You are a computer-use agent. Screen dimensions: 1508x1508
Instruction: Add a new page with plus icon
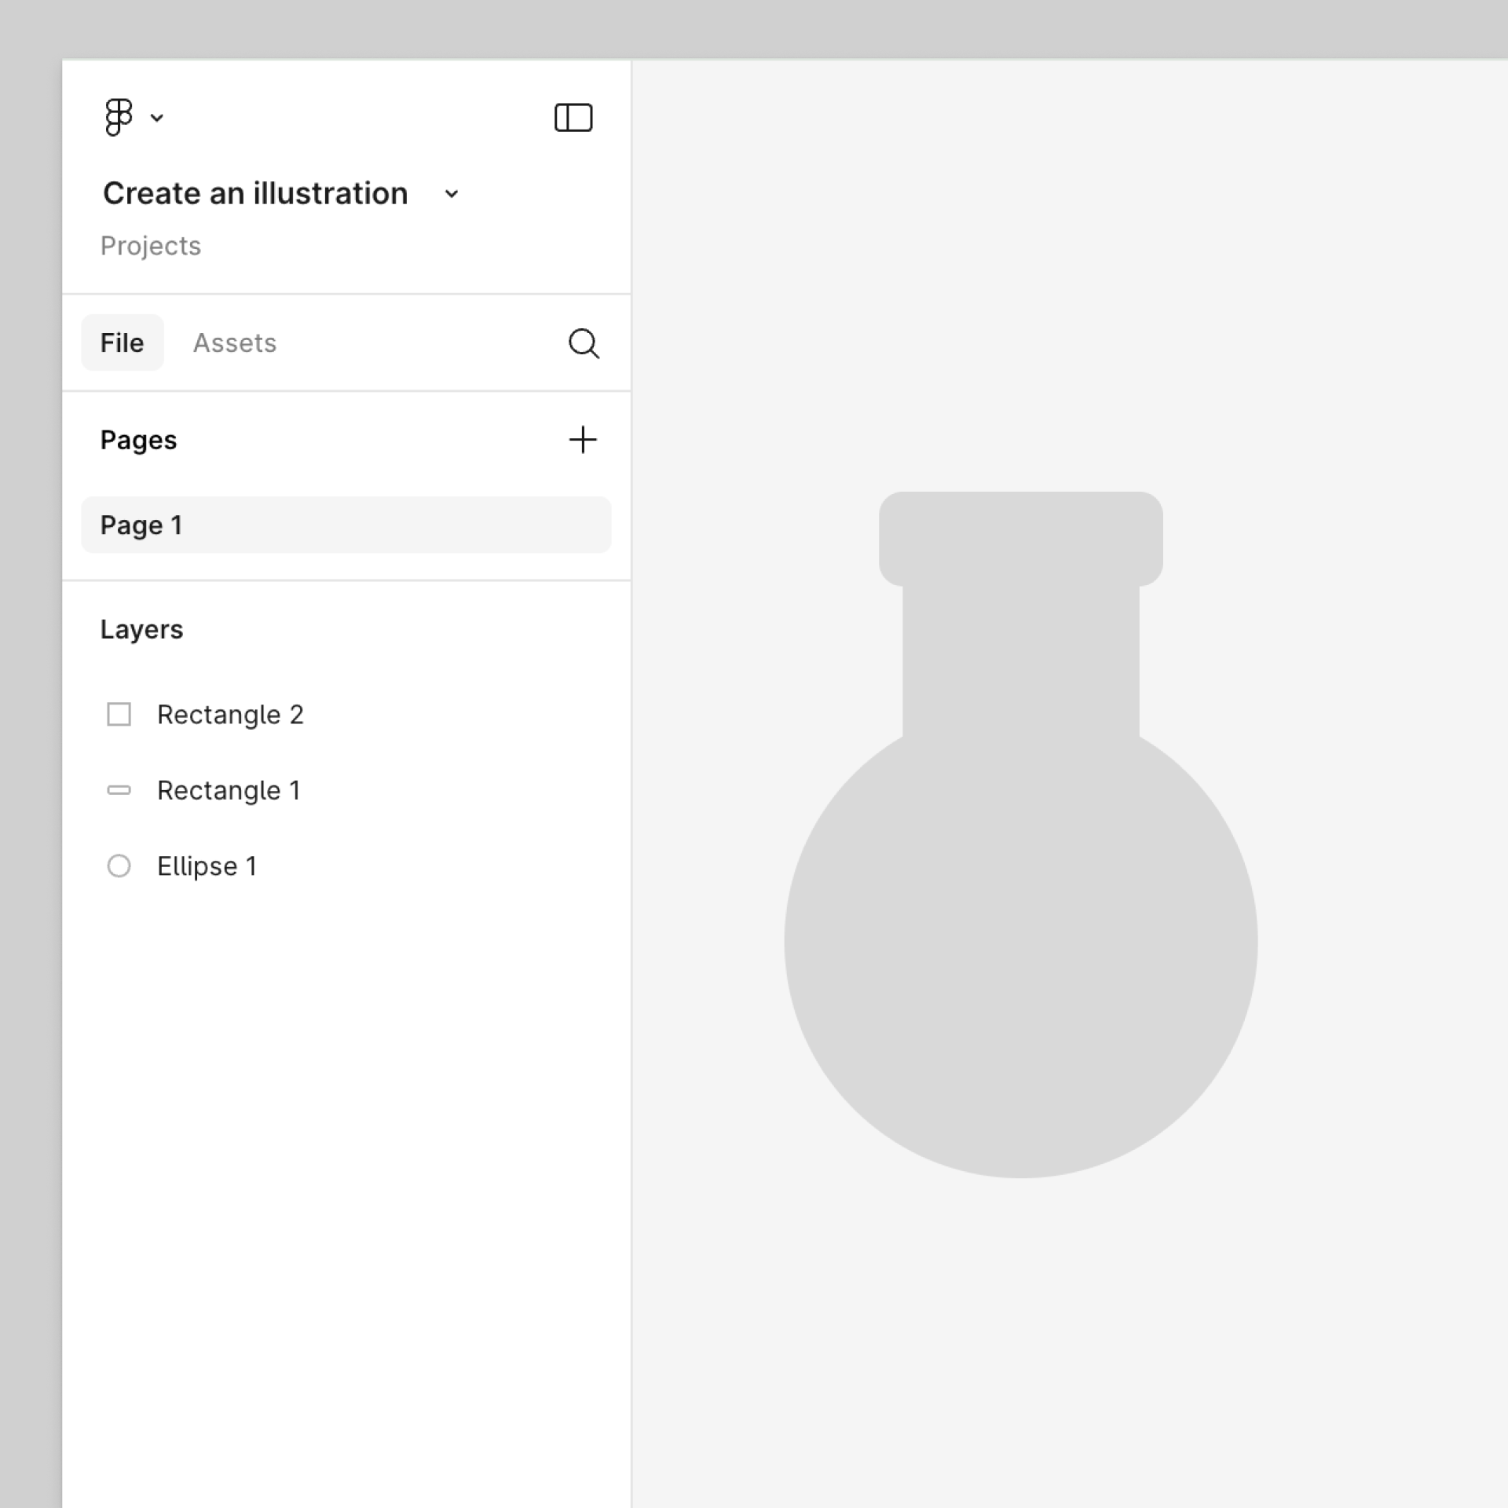tap(582, 439)
